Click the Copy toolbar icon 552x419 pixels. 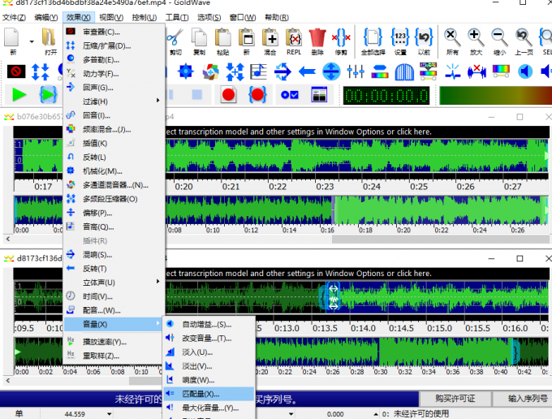click(x=199, y=37)
